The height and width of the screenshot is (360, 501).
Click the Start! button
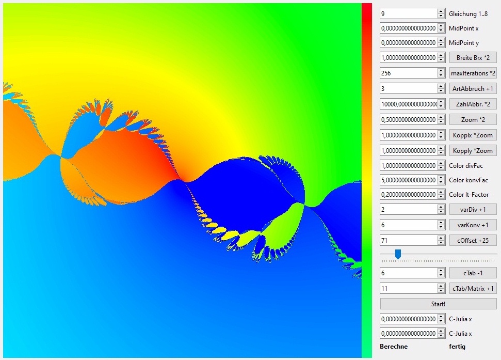tap(438, 304)
